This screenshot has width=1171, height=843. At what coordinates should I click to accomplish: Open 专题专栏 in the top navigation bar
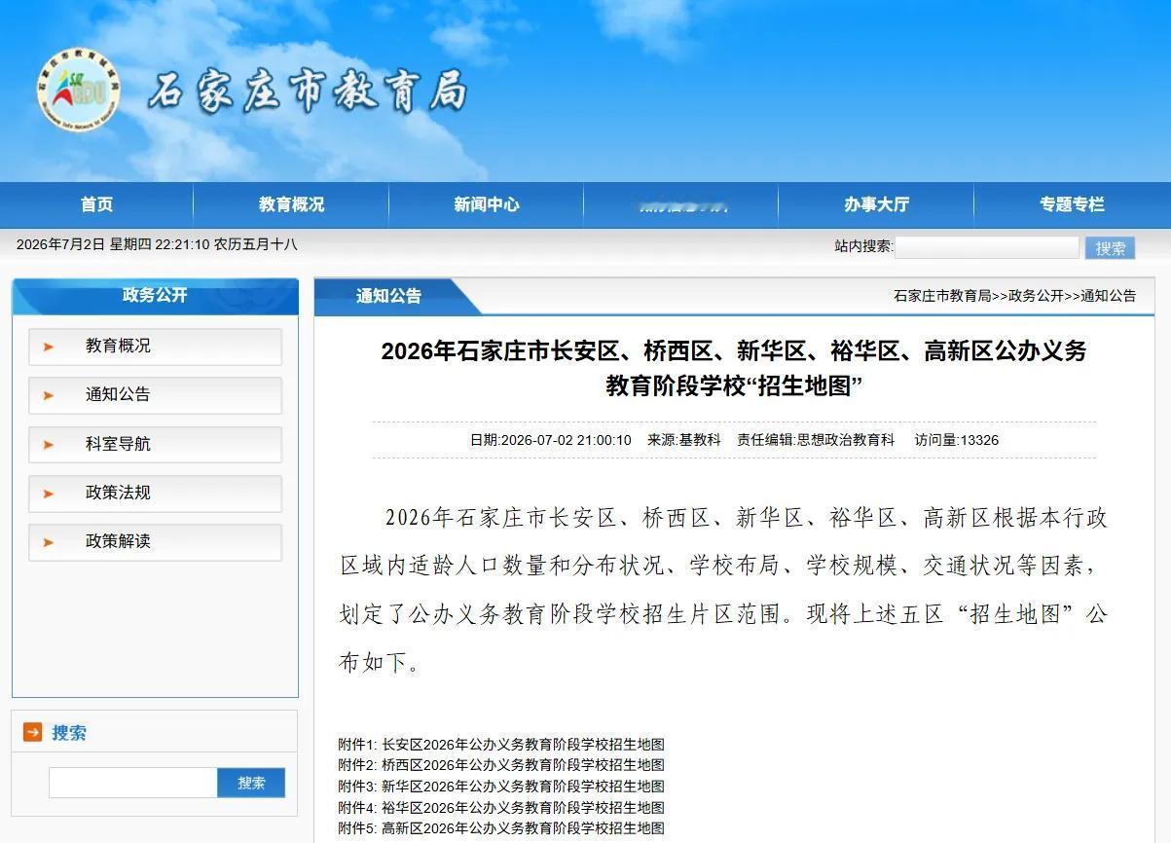pyautogui.click(x=1072, y=204)
